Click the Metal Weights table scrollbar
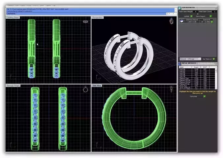Screen dimensions: 223x158 tap(216, 78)
